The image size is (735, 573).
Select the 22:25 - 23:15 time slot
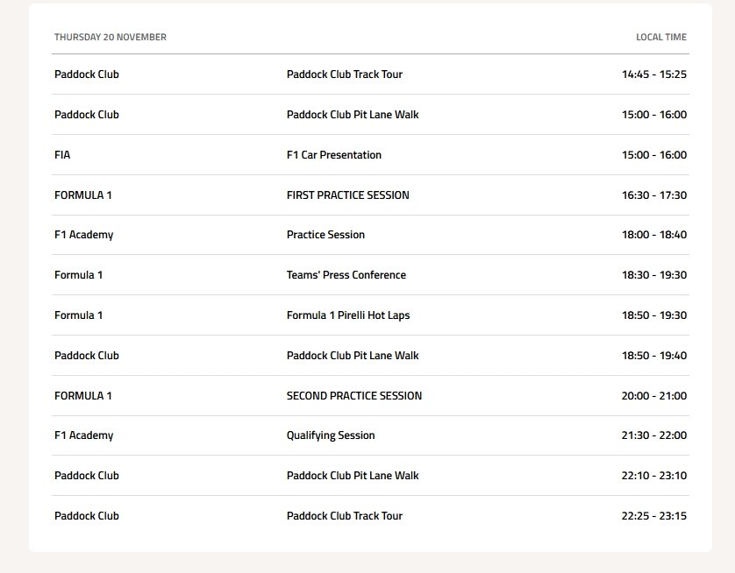(653, 516)
